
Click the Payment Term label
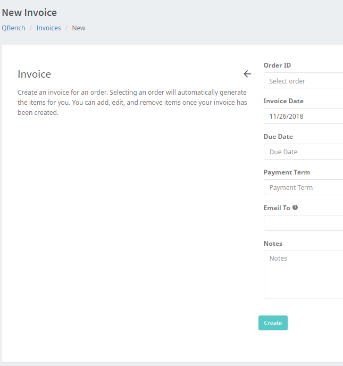pyautogui.click(x=287, y=172)
